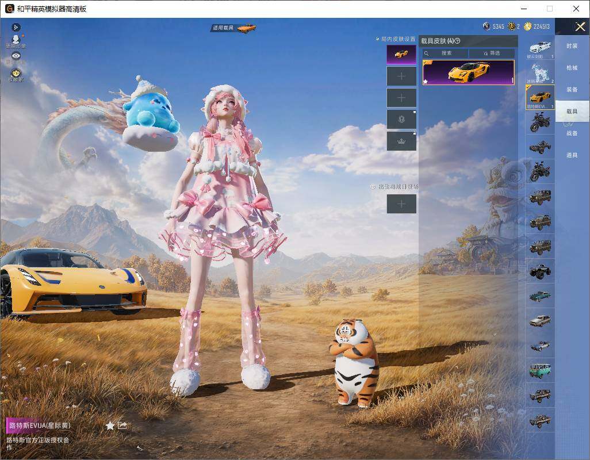Image resolution: width=590 pixels, height=460 pixels.
Task: Switch to the 道具 tab
Action: [572, 155]
